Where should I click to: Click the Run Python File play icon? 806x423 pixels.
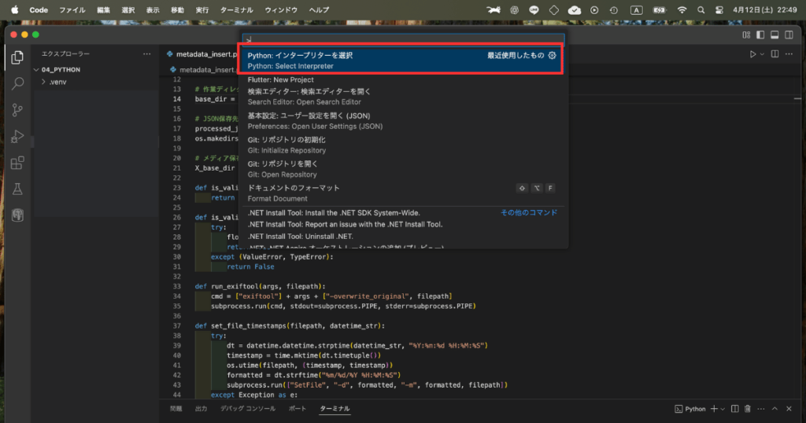(752, 54)
